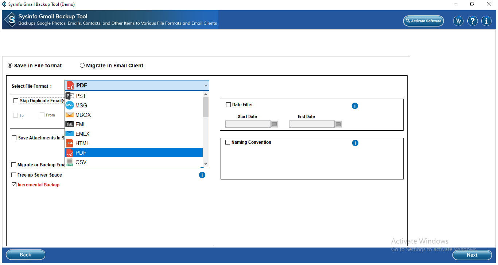Pick the HTML format option
Viewport: 498px width, 265px height.
coord(82,143)
